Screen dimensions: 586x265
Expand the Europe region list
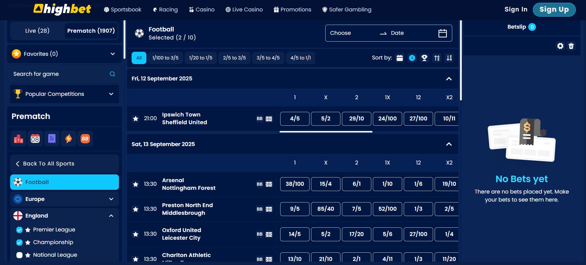click(111, 199)
